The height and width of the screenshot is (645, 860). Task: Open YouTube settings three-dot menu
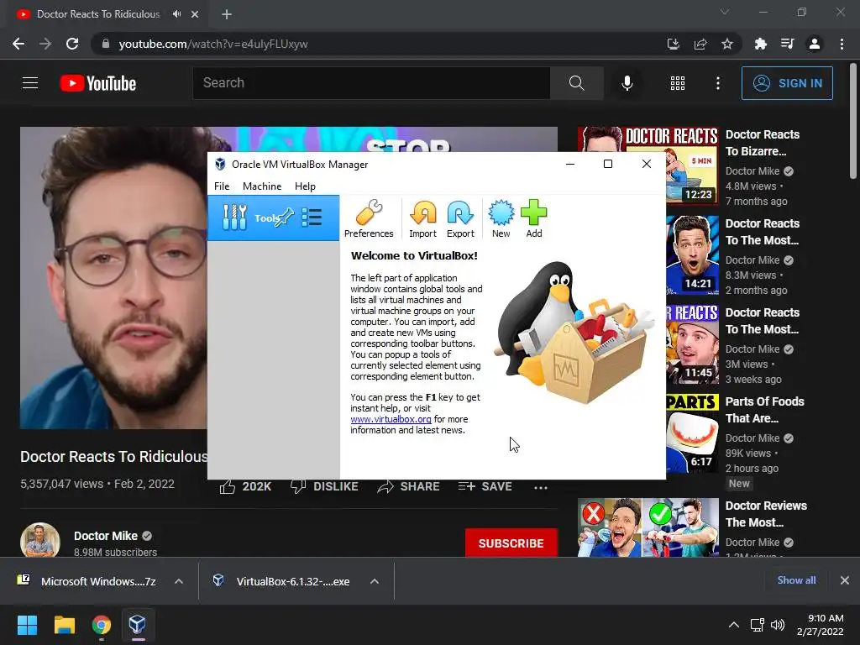pos(718,83)
